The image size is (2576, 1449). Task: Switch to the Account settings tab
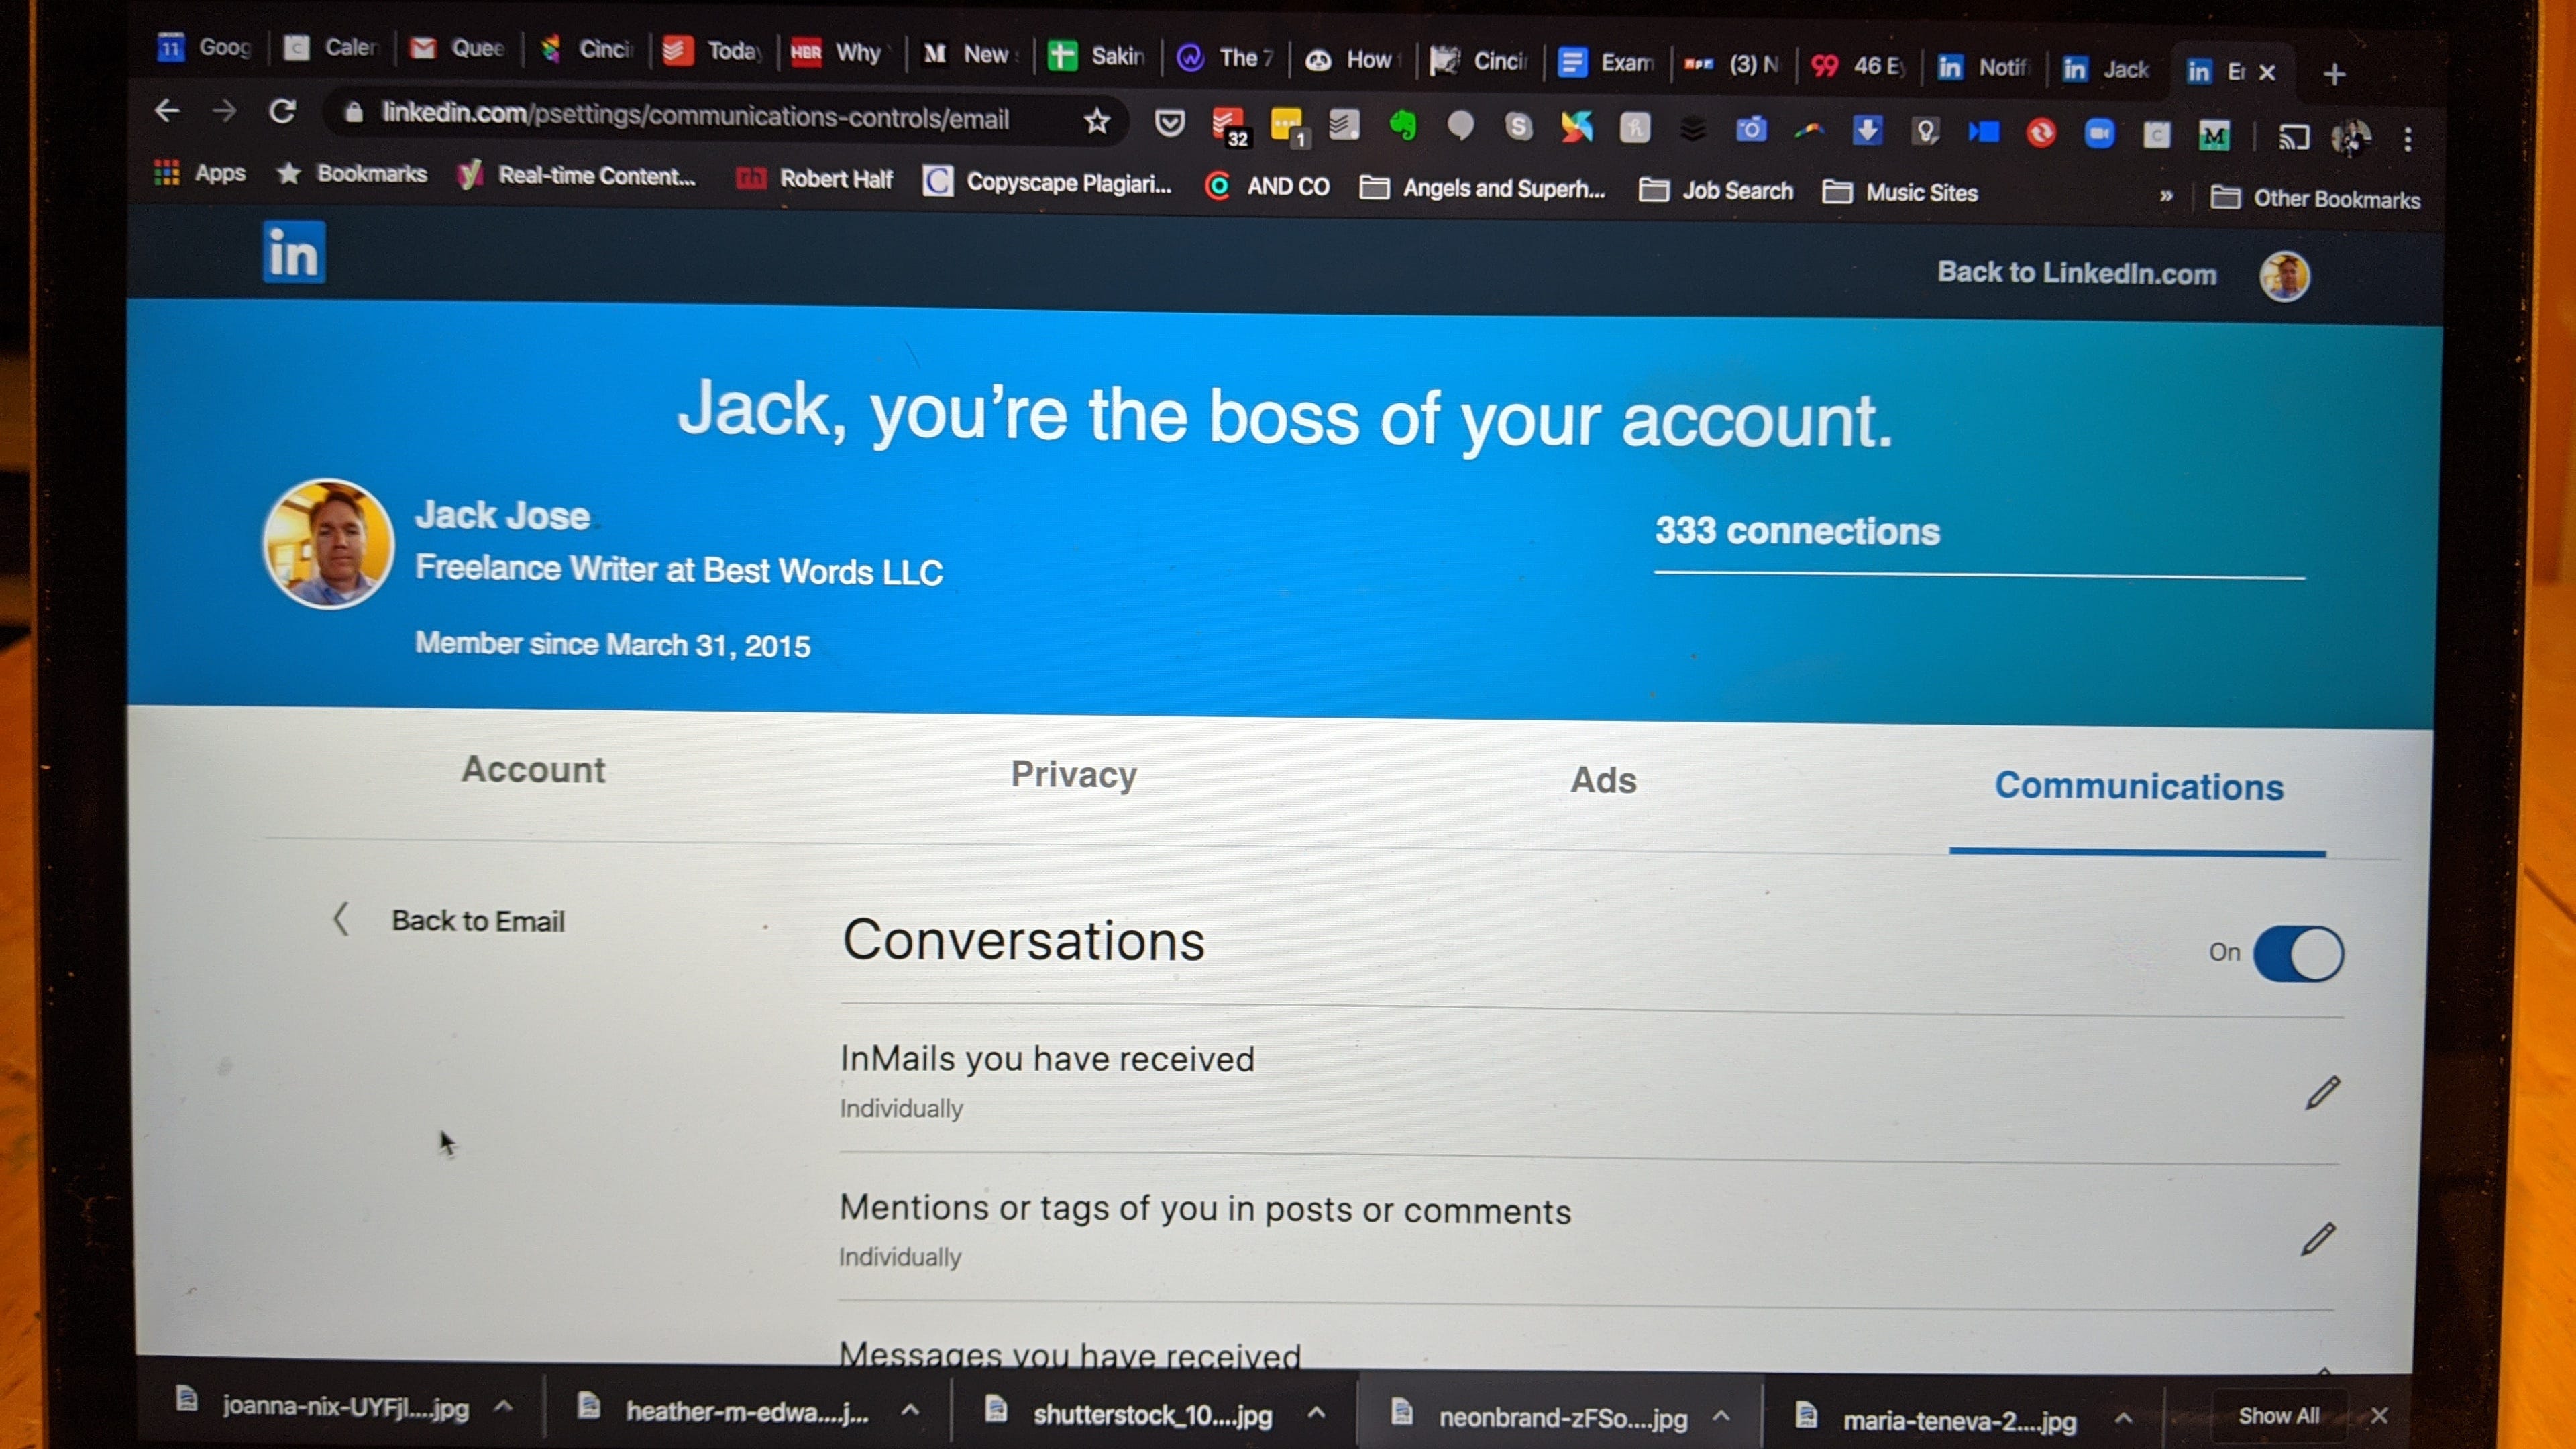(533, 769)
